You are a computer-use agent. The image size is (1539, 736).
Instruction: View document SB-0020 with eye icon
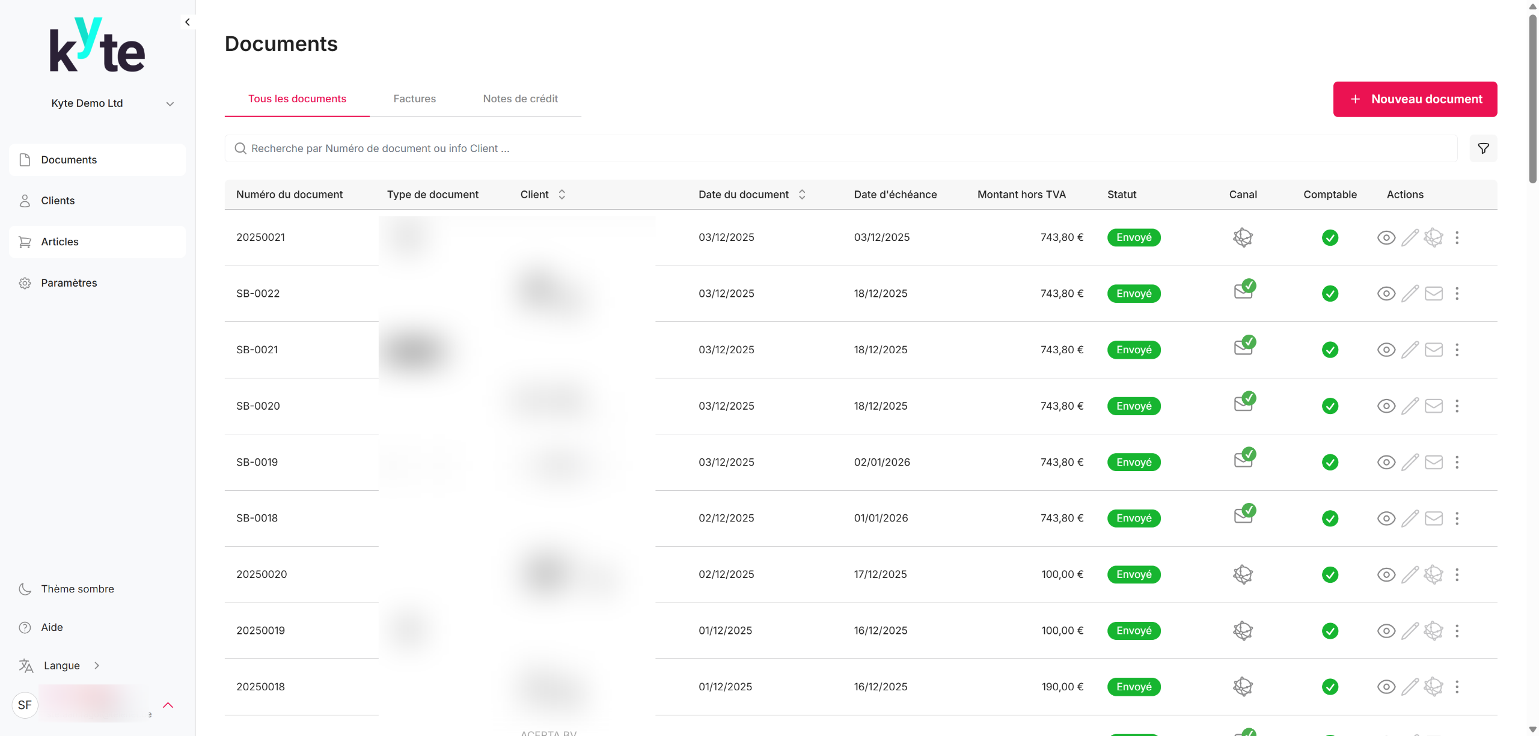click(1386, 406)
